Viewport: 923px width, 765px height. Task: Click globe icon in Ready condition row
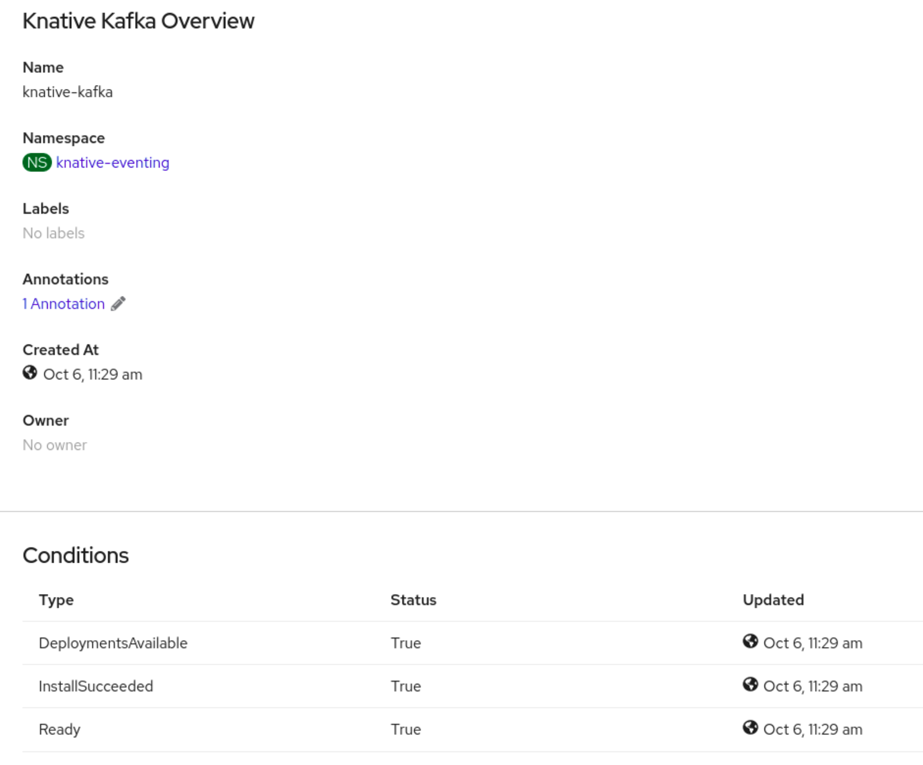pos(750,728)
